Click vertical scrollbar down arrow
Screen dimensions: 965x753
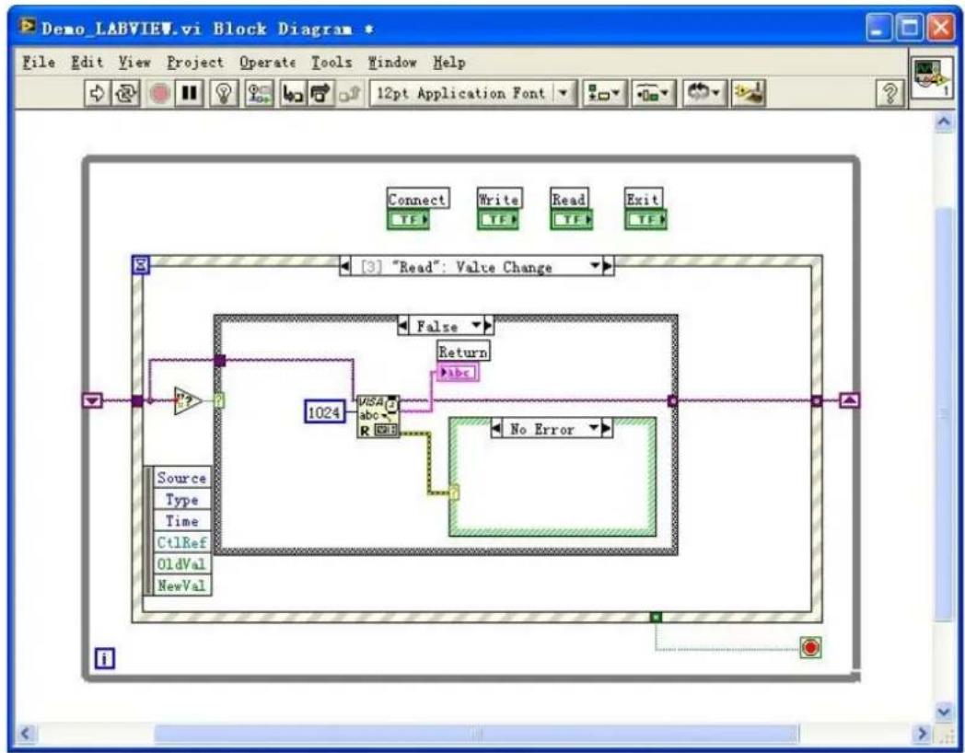click(x=944, y=712)
